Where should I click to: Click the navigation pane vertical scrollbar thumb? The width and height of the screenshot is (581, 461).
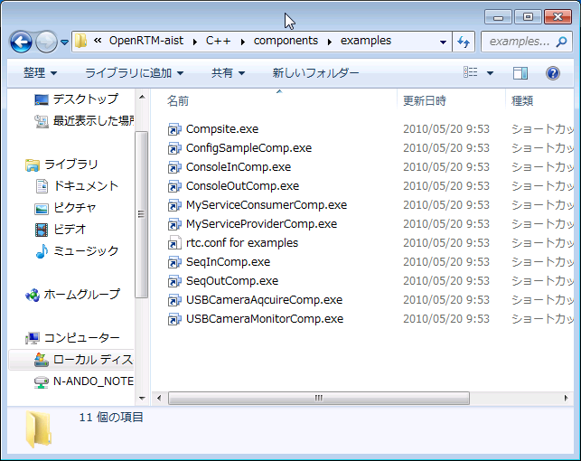[141, 214]
